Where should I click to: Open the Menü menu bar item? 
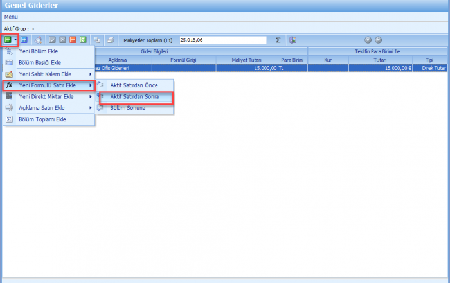click(x=11, y=16)
